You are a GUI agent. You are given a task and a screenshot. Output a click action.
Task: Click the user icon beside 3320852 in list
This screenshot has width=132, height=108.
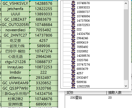73,51
